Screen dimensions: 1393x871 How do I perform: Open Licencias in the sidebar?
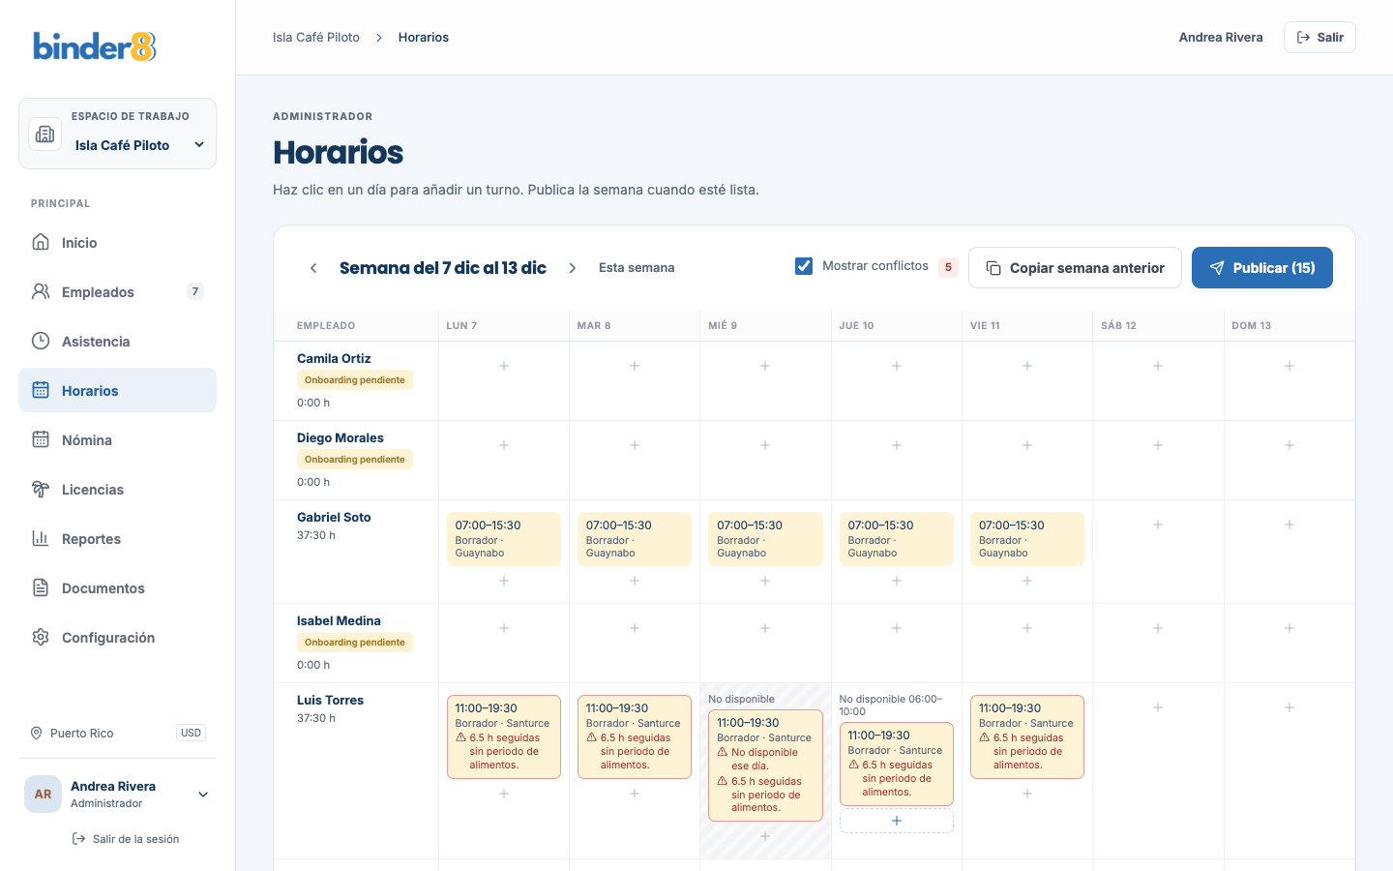tap(117, 489)
